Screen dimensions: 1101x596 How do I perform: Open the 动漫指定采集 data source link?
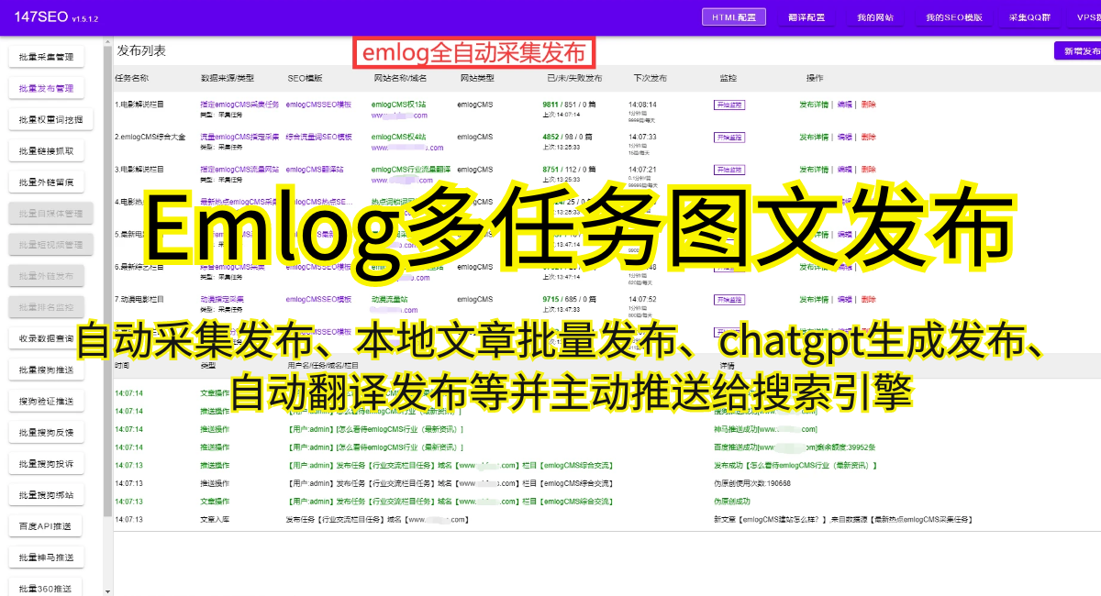pyautogui.click(x=223, y=300)
